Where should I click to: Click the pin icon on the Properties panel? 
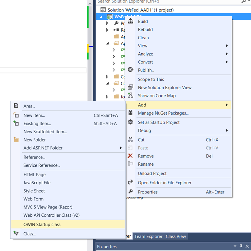click(x=241, y=246)
